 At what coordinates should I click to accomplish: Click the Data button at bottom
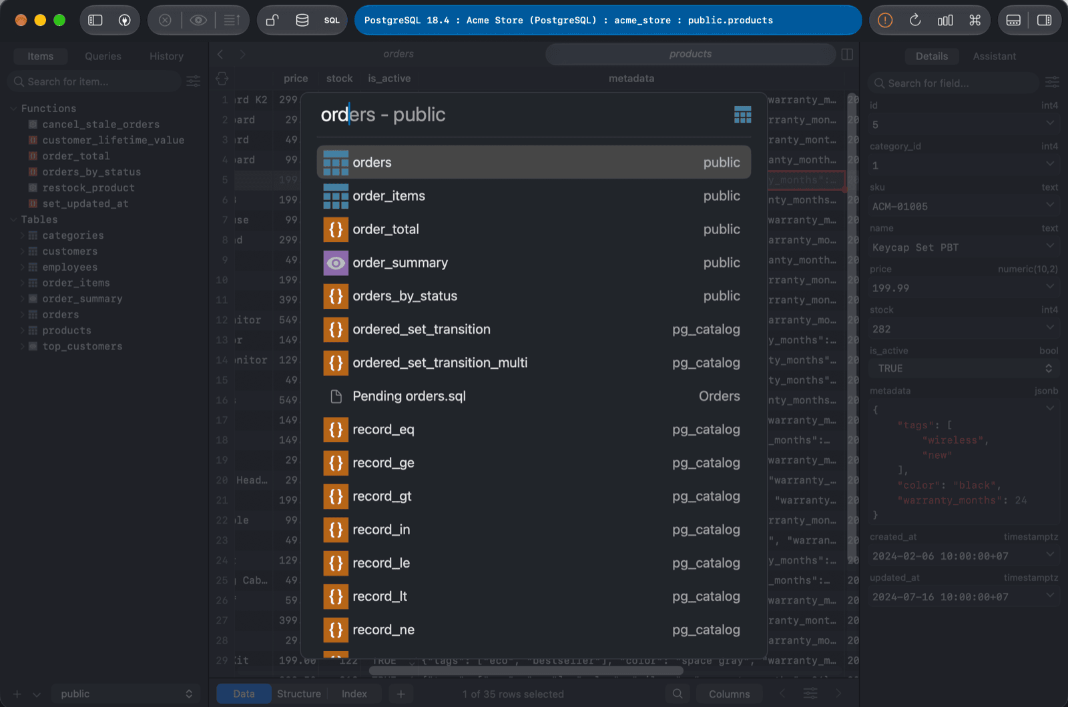244,694
